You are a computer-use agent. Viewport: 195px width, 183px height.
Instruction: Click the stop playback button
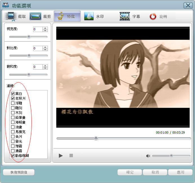pyautogui.click(x=71, y=155)
